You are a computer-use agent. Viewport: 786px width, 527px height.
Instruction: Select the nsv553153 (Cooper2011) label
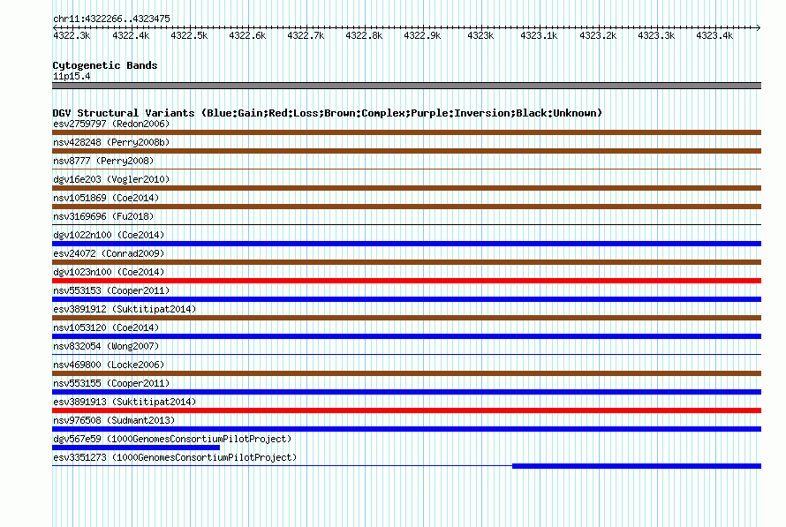coord(111,290)
